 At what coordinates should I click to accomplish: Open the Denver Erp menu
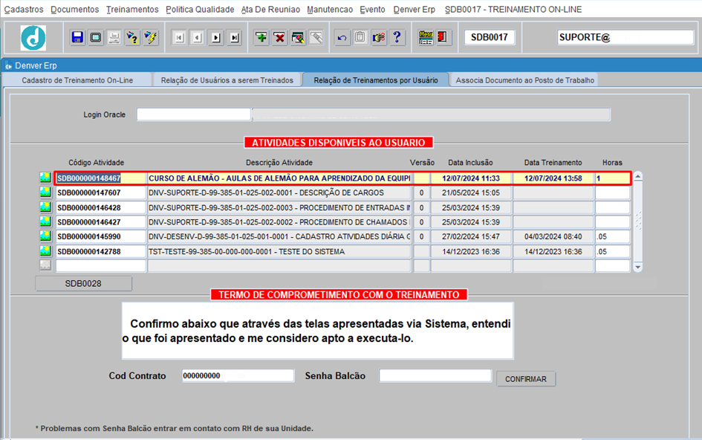[x=414, y=10]
